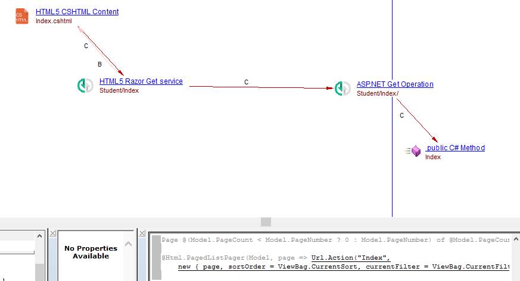Click the B label on the first arrow

[x=99, y=64]
